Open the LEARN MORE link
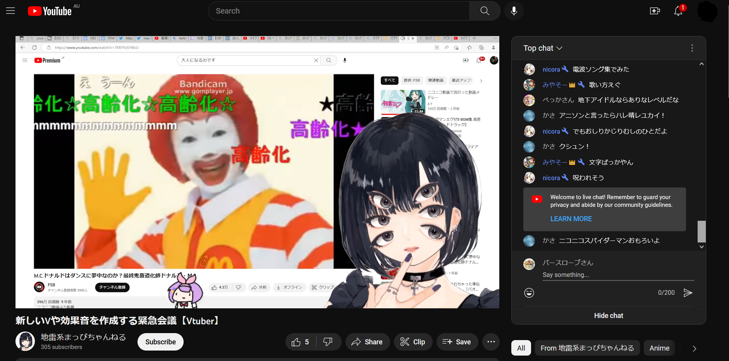 (571, 219)
